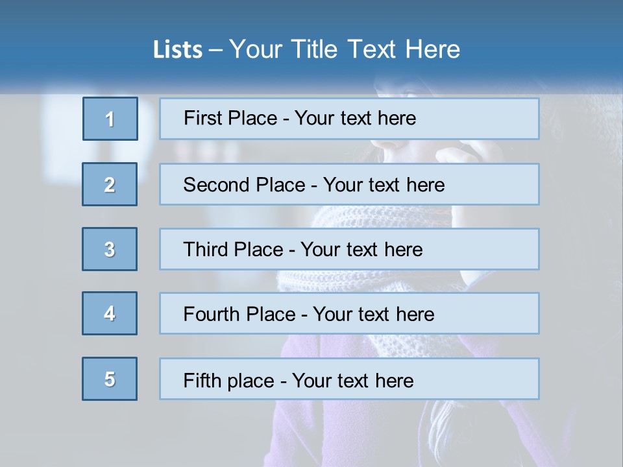623x467 pixels.
Task: Select the number 2 box
Action: 110,184
